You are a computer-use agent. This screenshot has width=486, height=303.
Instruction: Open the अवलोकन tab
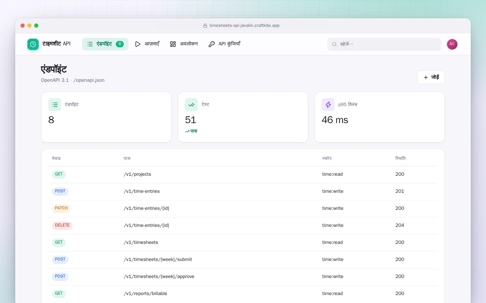(184, 44)
